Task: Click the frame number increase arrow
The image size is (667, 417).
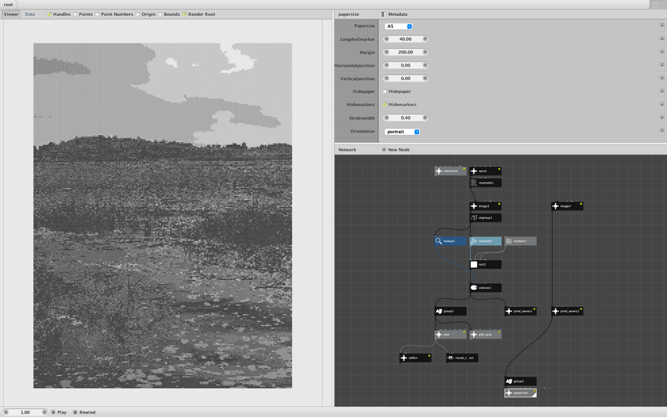Action: point(44,412)
